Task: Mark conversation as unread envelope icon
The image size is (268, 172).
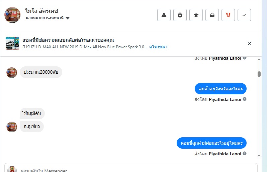Action: tap(212, 15)
